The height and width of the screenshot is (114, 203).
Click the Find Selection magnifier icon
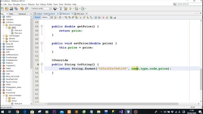pyautogui.click(x=66, y=17)
